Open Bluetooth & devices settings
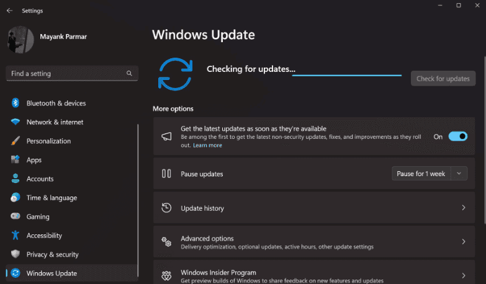Screen dimensions: 486x284 pos(72,103)
